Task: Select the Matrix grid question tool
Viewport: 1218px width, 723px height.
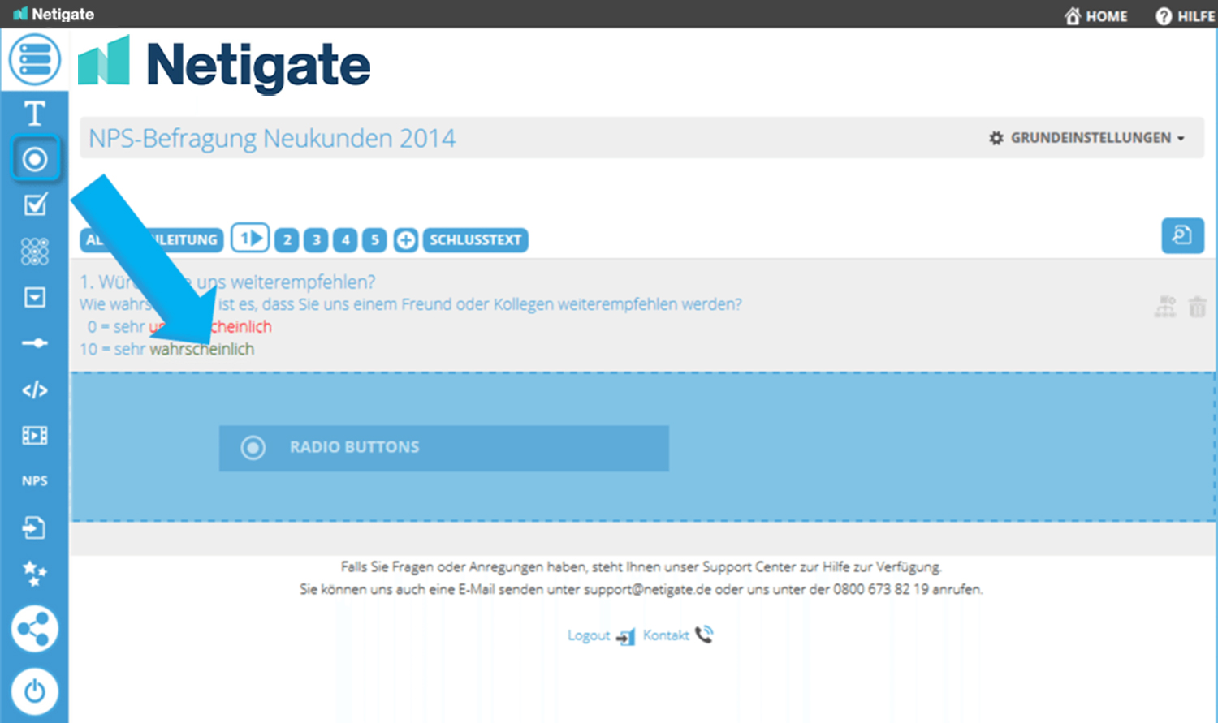Action: (35, 252)
